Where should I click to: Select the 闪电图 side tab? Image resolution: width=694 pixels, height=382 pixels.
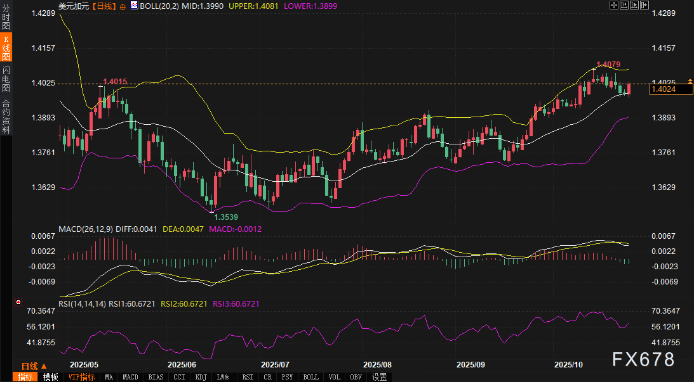(6, 78)
